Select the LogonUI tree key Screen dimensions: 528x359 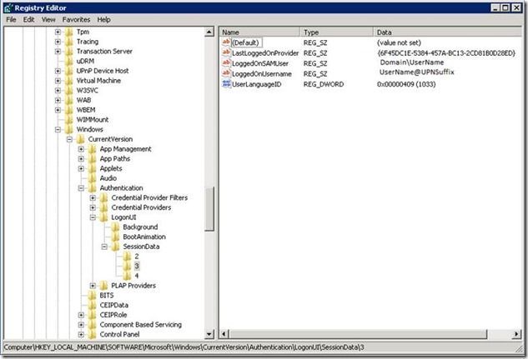click(123, 217)
